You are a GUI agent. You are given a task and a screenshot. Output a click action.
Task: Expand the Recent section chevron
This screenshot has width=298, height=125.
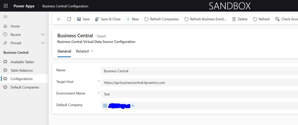point(43,35)
